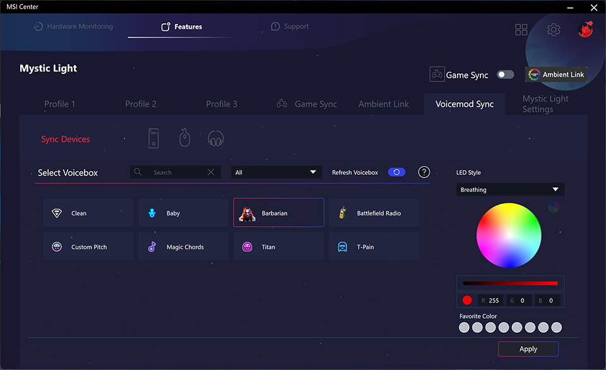Click the Apply button

(x=528, y=349)
